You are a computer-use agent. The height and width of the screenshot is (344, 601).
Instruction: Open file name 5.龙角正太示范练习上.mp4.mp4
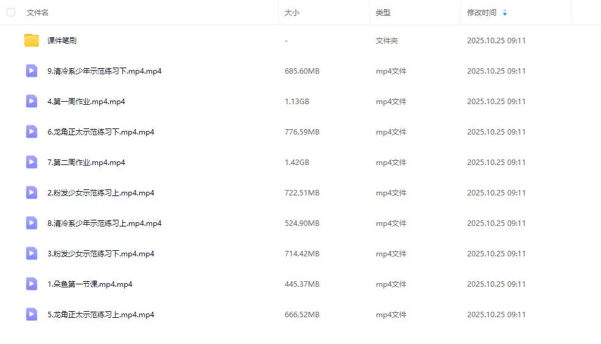100,315
